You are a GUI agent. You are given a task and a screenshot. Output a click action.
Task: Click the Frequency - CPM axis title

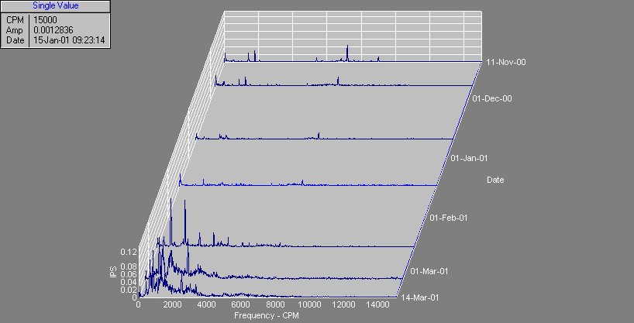click(x=267, y=315)
